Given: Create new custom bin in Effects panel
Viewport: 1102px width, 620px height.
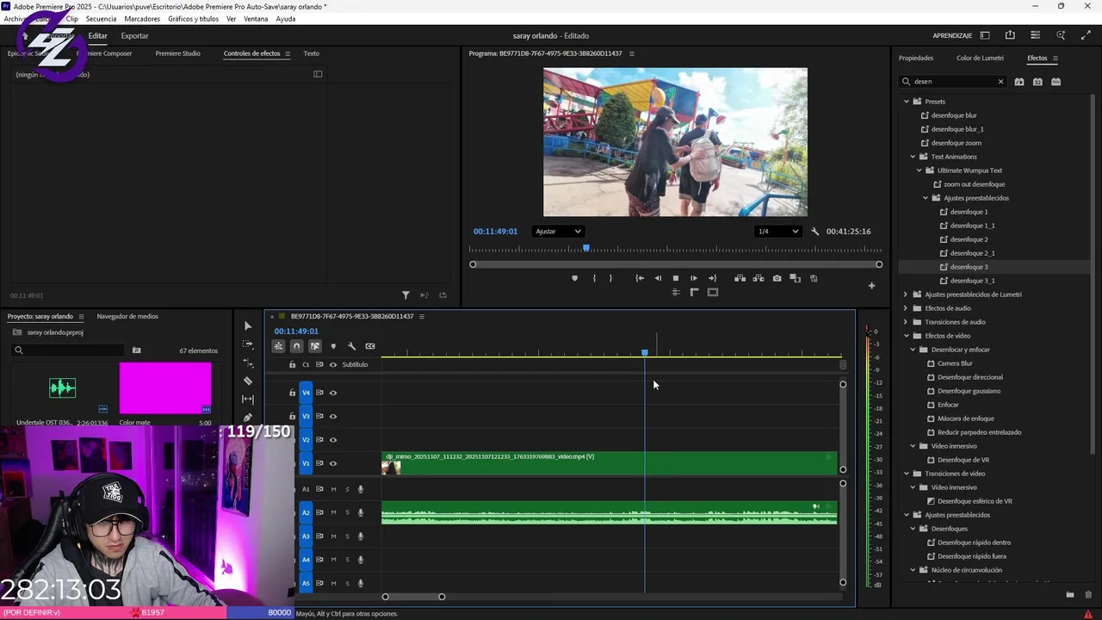Looking at the screenshot, I should [1070, 594].
